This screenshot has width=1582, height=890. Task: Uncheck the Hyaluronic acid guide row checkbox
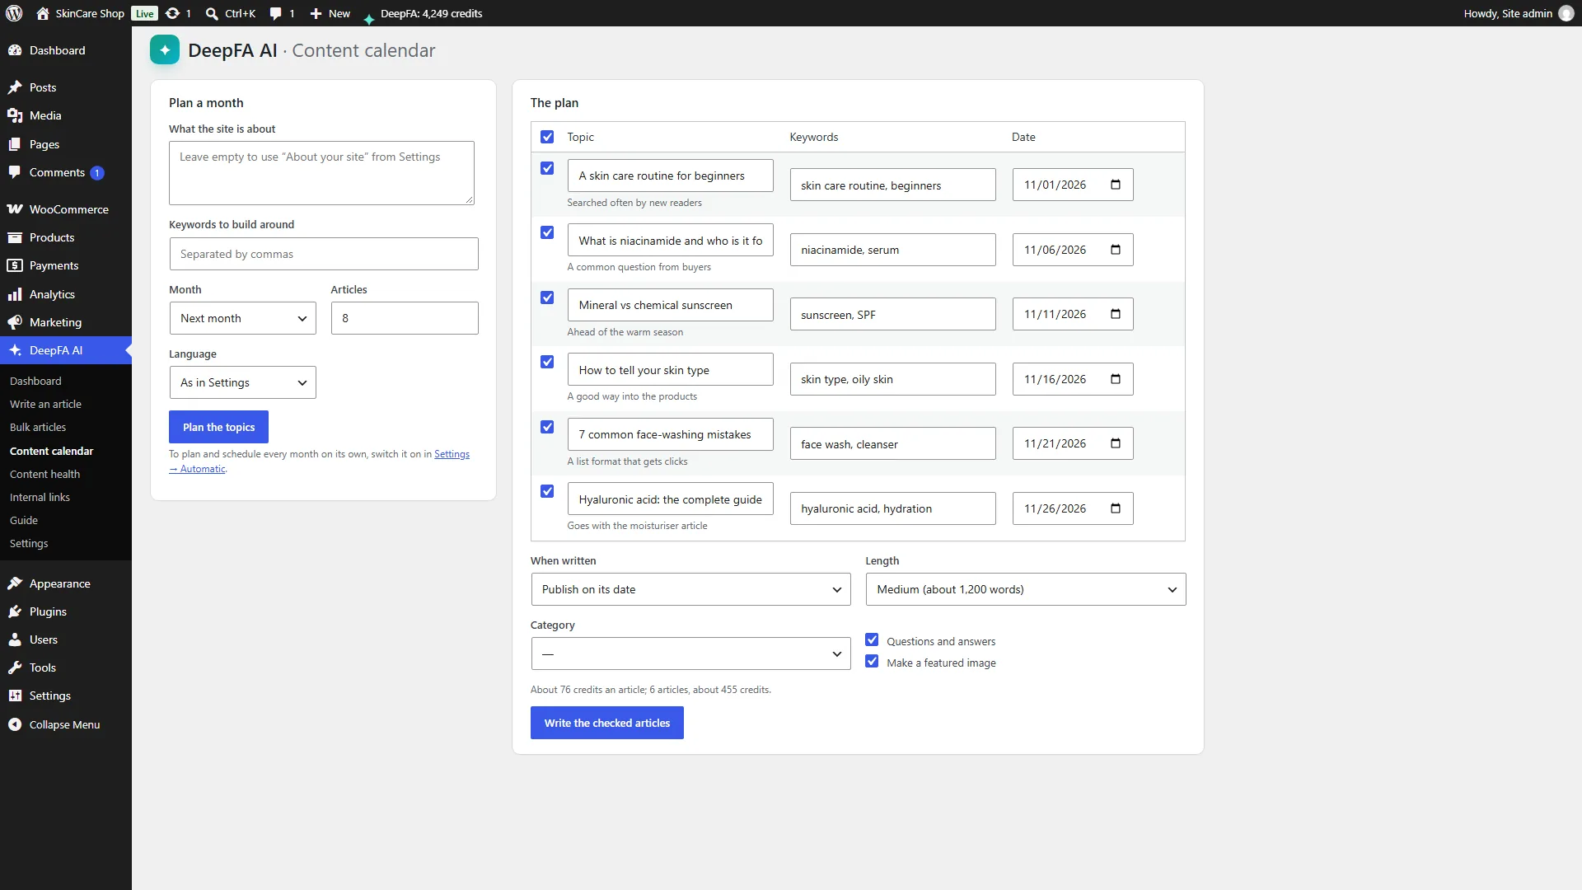[547, 491]
